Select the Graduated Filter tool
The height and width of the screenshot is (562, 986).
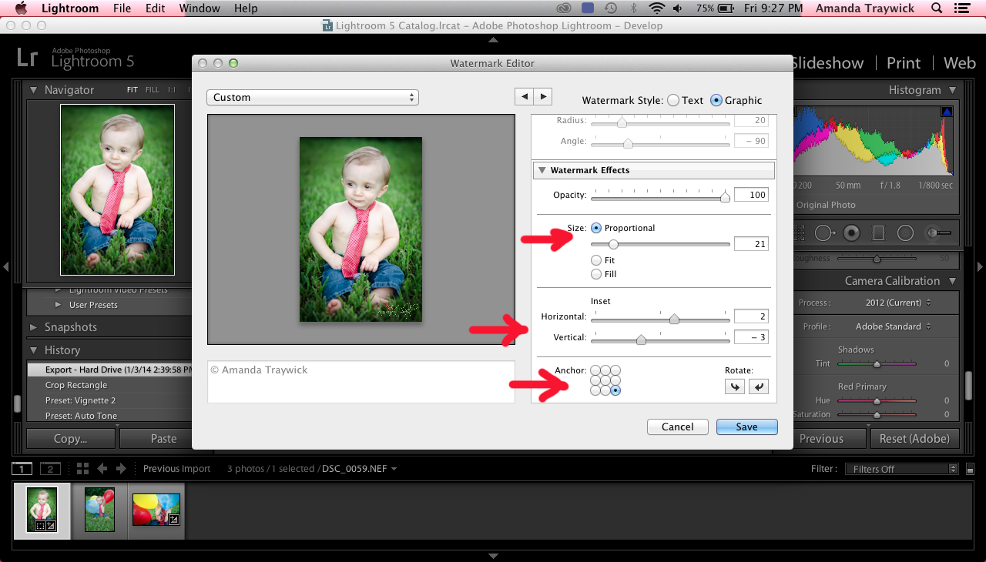879,232
